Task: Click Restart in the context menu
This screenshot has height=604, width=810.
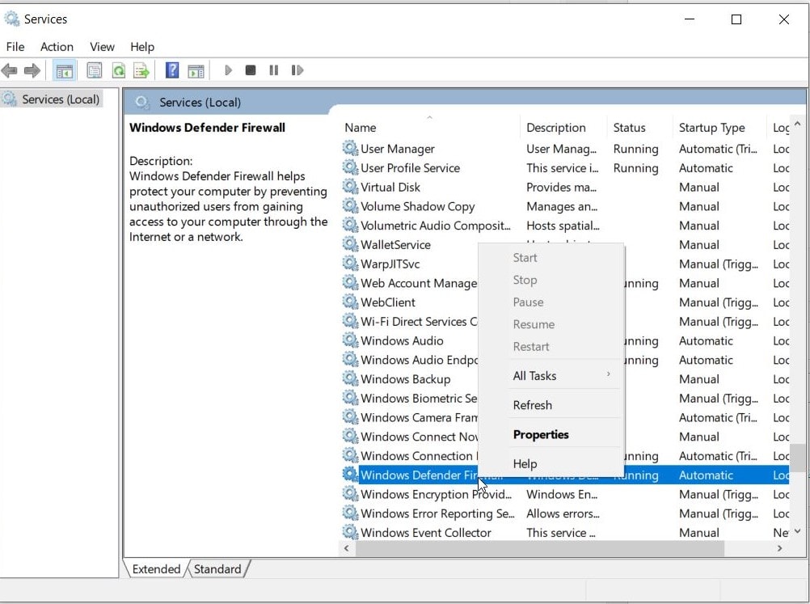Action: coord(531,346)
